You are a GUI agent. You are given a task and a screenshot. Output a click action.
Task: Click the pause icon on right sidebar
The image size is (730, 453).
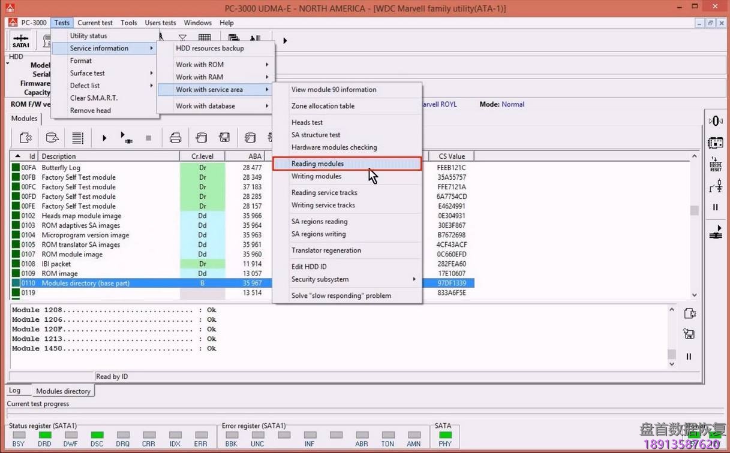click(716, 207)
